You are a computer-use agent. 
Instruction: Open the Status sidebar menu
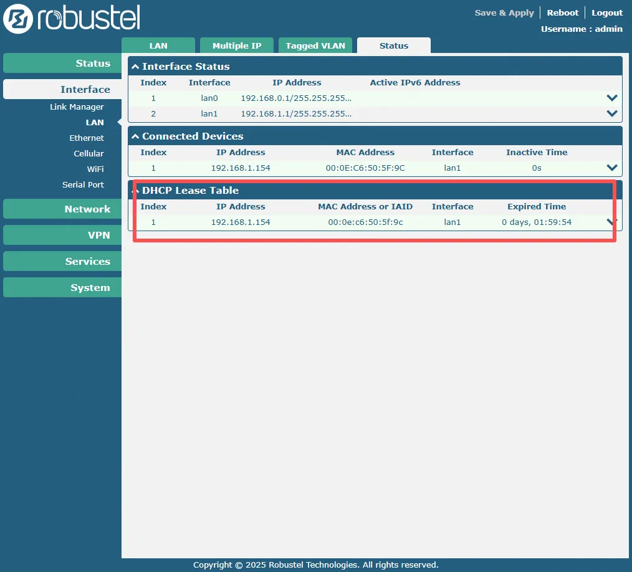pyautogui.click(x=62, y=64)
